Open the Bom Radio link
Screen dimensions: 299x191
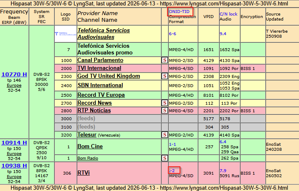click(x=88, y=158)
